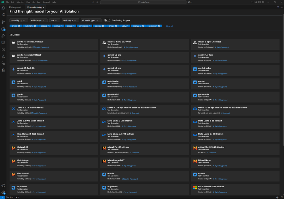Viewport: 284px width, 199px height.
Task: Open Run and Debug view
Action: coord(3,36)
